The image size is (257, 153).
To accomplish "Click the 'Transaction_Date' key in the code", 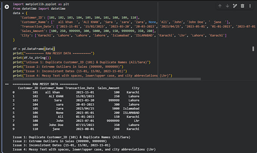I will 36,26.
